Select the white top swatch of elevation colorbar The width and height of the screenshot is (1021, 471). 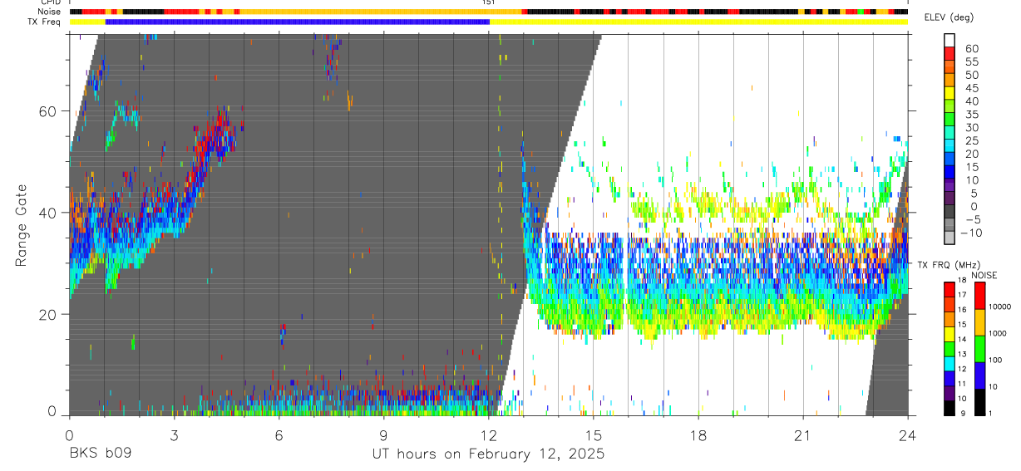[x=949, y=40]
